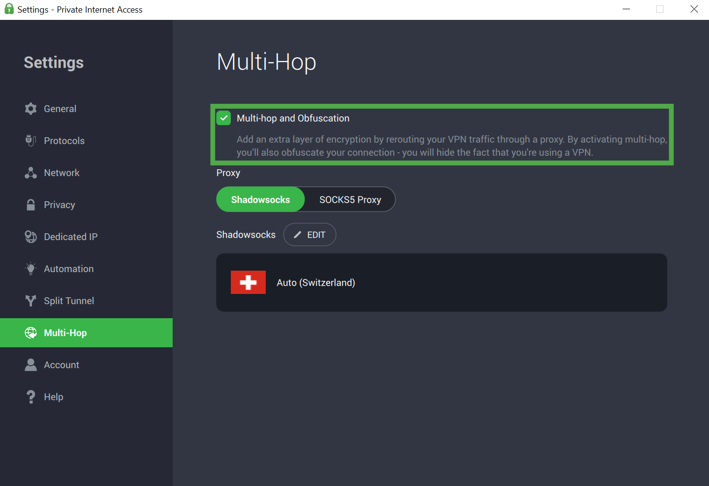Image resolution: width=709 pixels, height=486 pixels.
Task: Click the General gear icon
Action: (31, 109)
